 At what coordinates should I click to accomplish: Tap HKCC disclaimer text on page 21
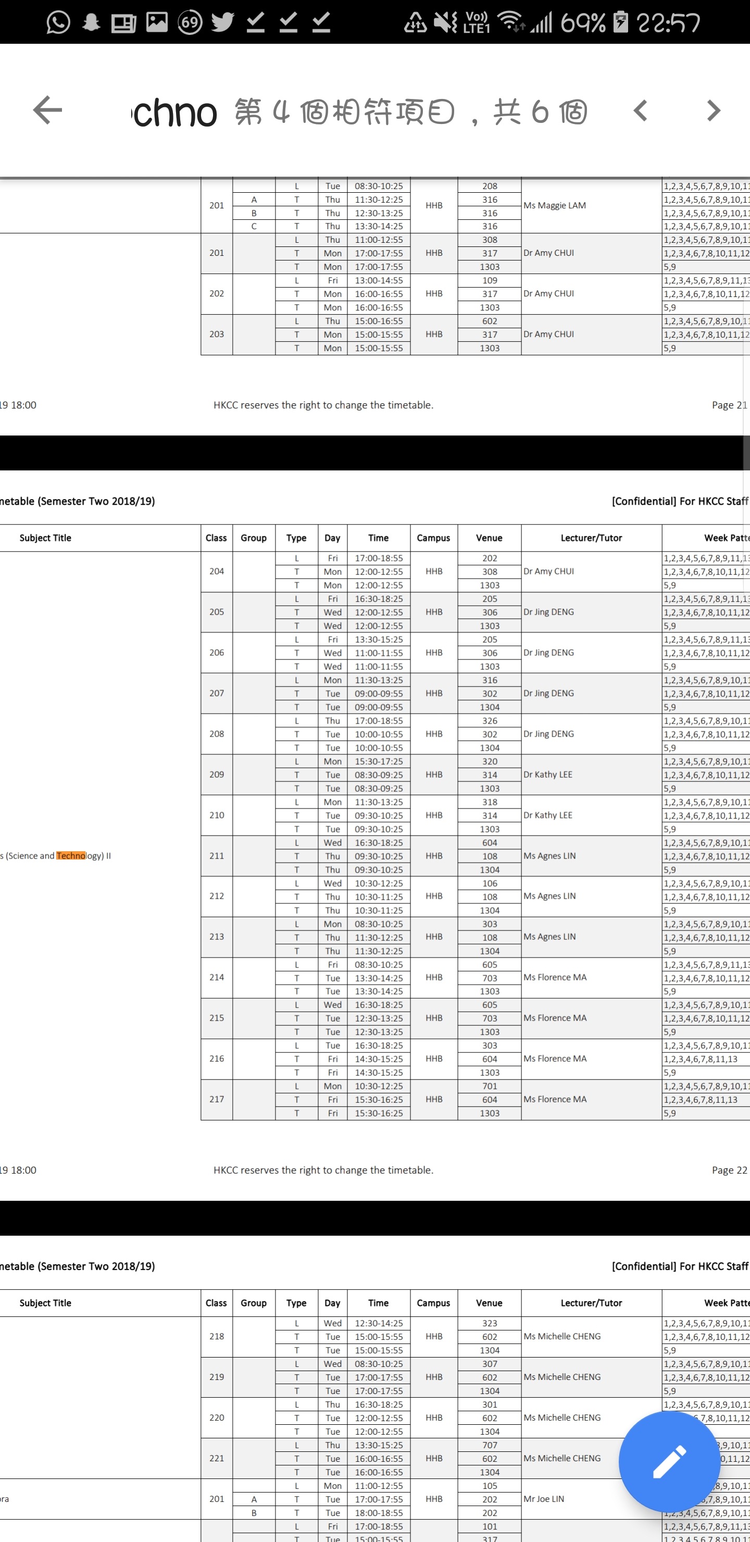coord(323,405)
